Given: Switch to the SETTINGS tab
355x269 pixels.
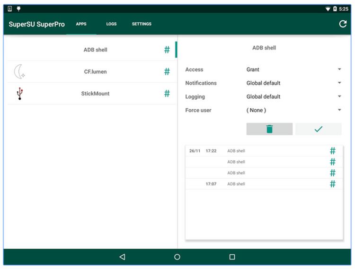Looking at the screenshot, I should pos(142,24).
